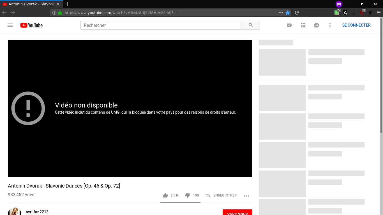Open the Firefox hamburger menu
The width and height of the screenshot is (383, 215).
[379, 13]
